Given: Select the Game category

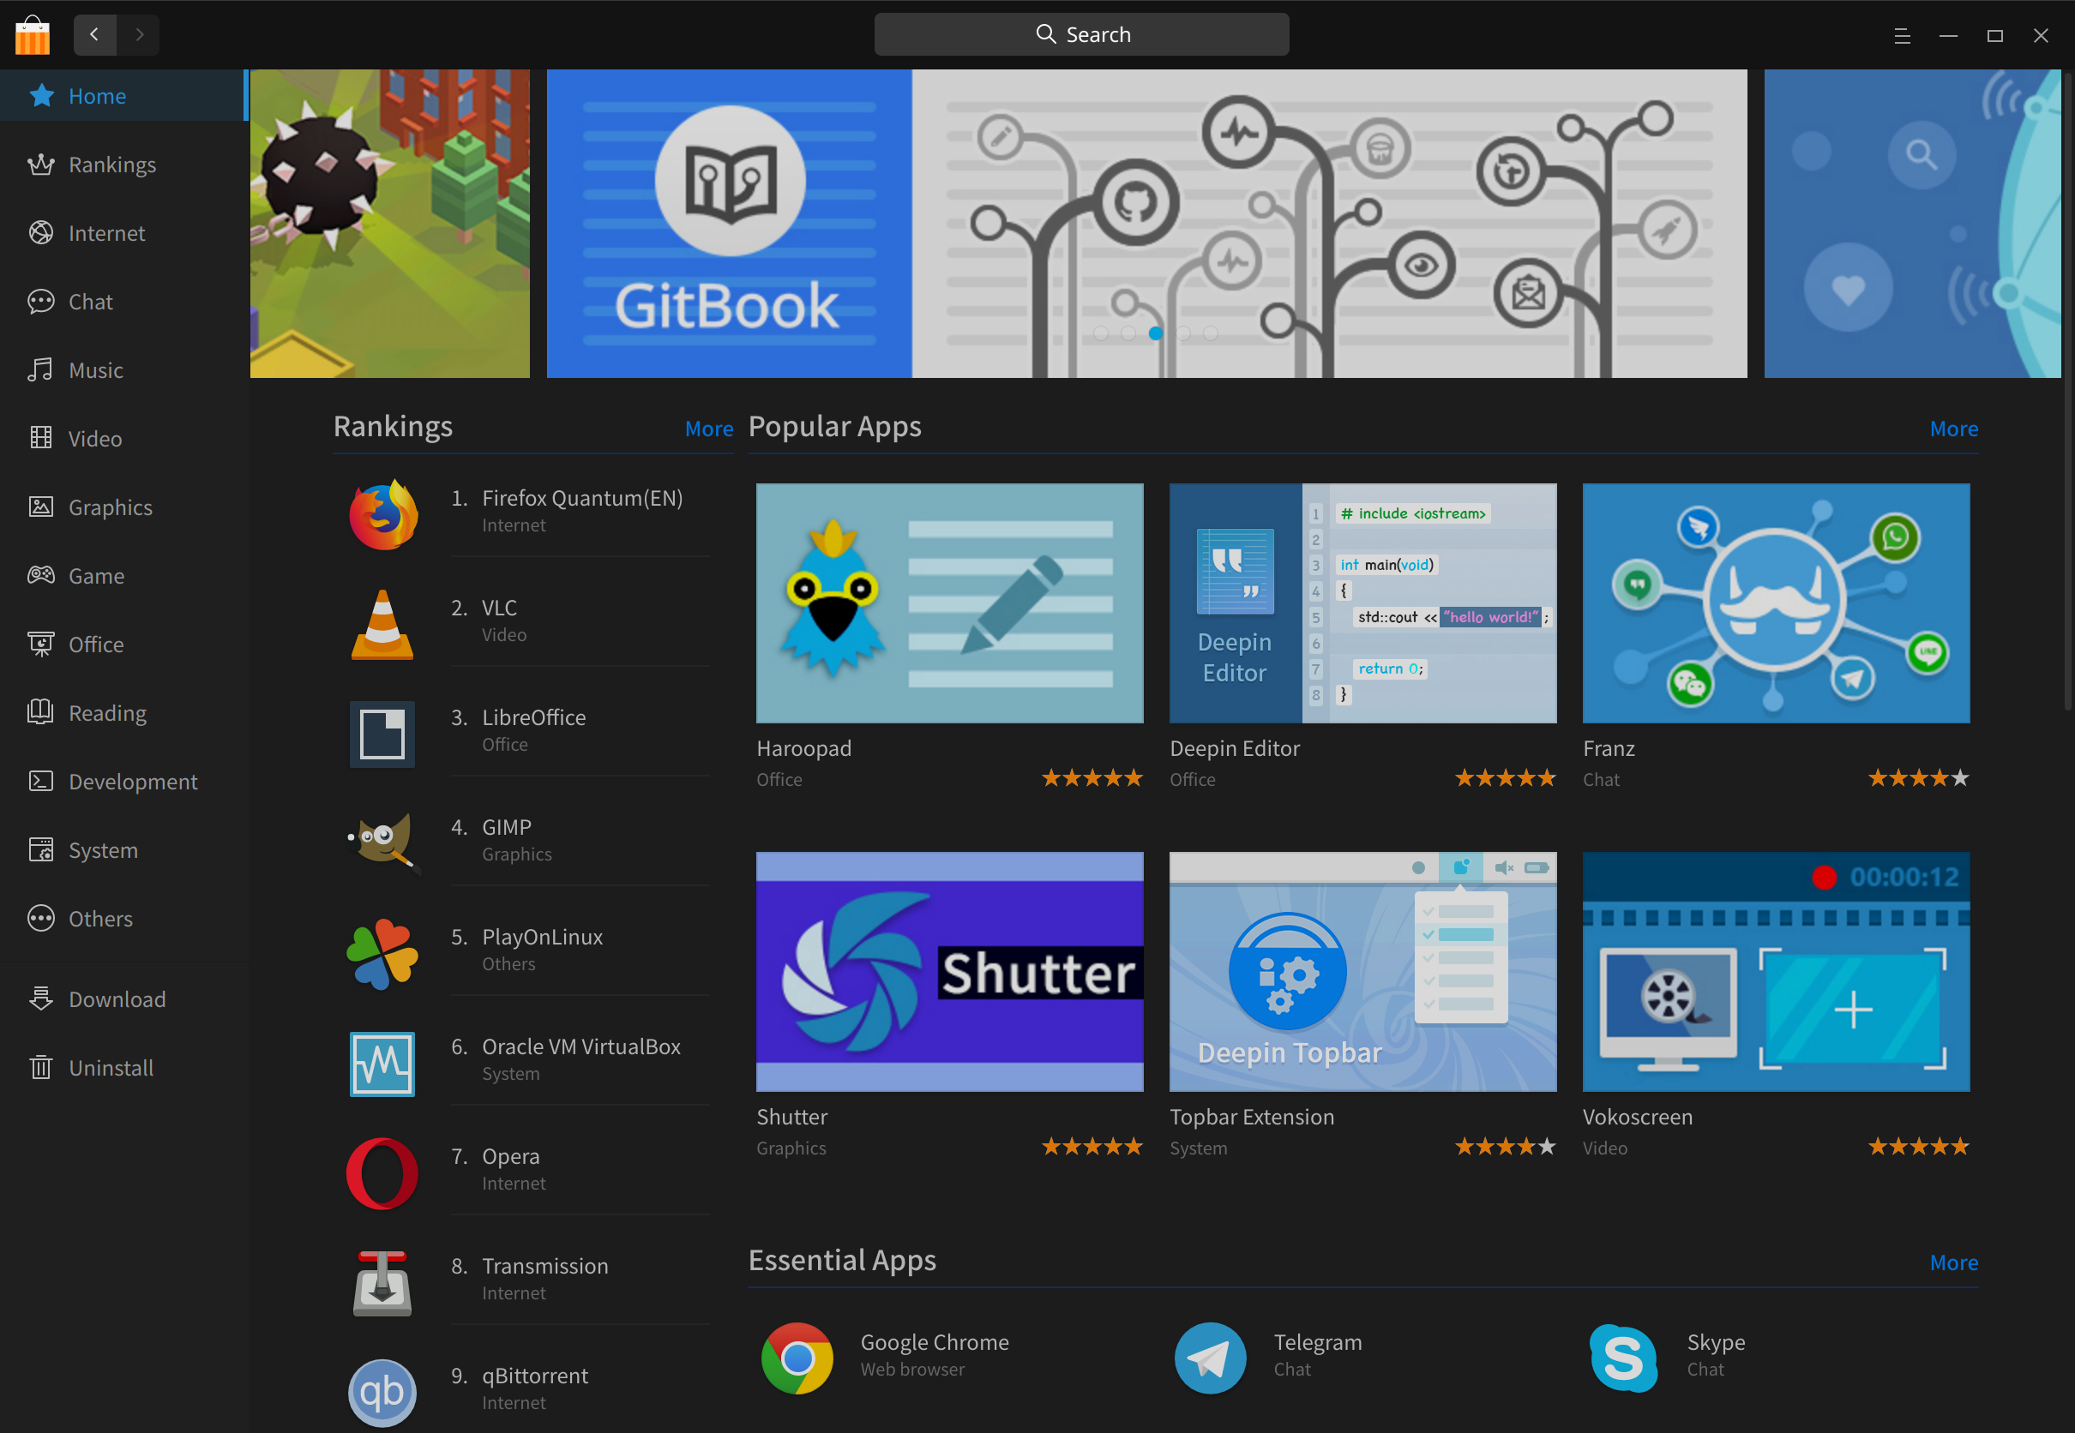Looking at the screenshot, I should [x=123, y=576].
